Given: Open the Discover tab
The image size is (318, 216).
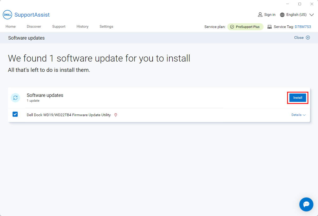Looking at the screenshot, I should (x=34, y=26).
